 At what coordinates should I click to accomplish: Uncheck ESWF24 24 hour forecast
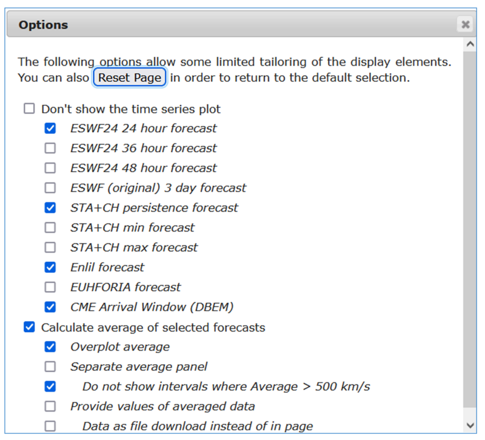click(x=50, y=128)
